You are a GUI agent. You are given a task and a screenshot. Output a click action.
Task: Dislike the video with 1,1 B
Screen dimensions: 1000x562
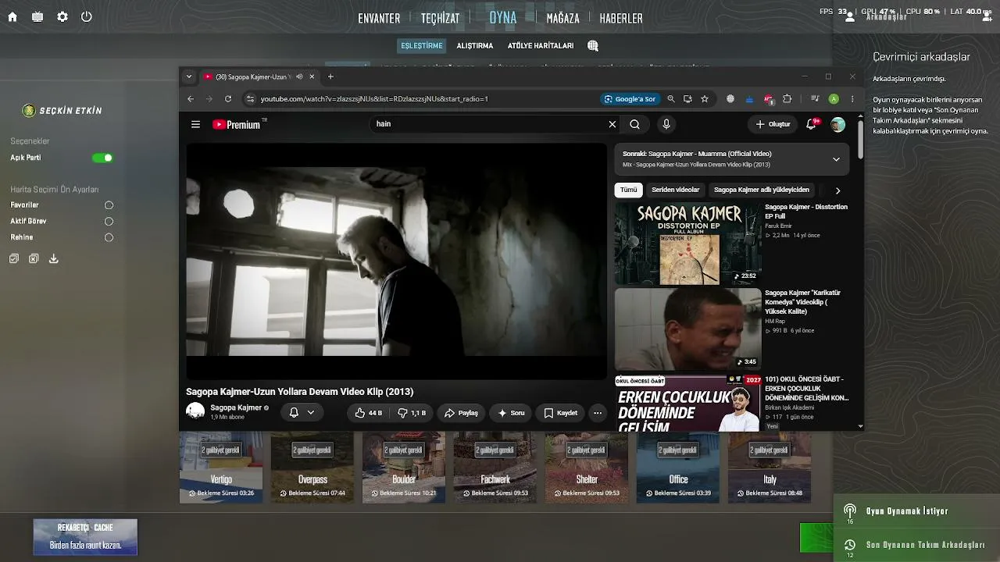pyautogui.click(x=412, y=413)
